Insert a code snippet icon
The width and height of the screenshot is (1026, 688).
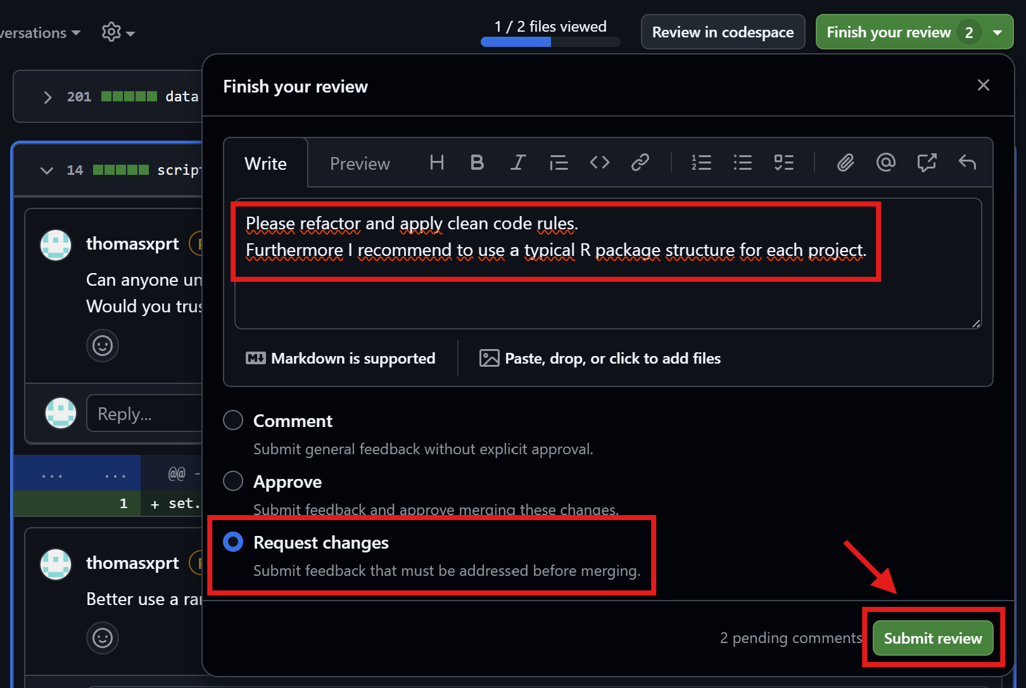coord(599,163)
